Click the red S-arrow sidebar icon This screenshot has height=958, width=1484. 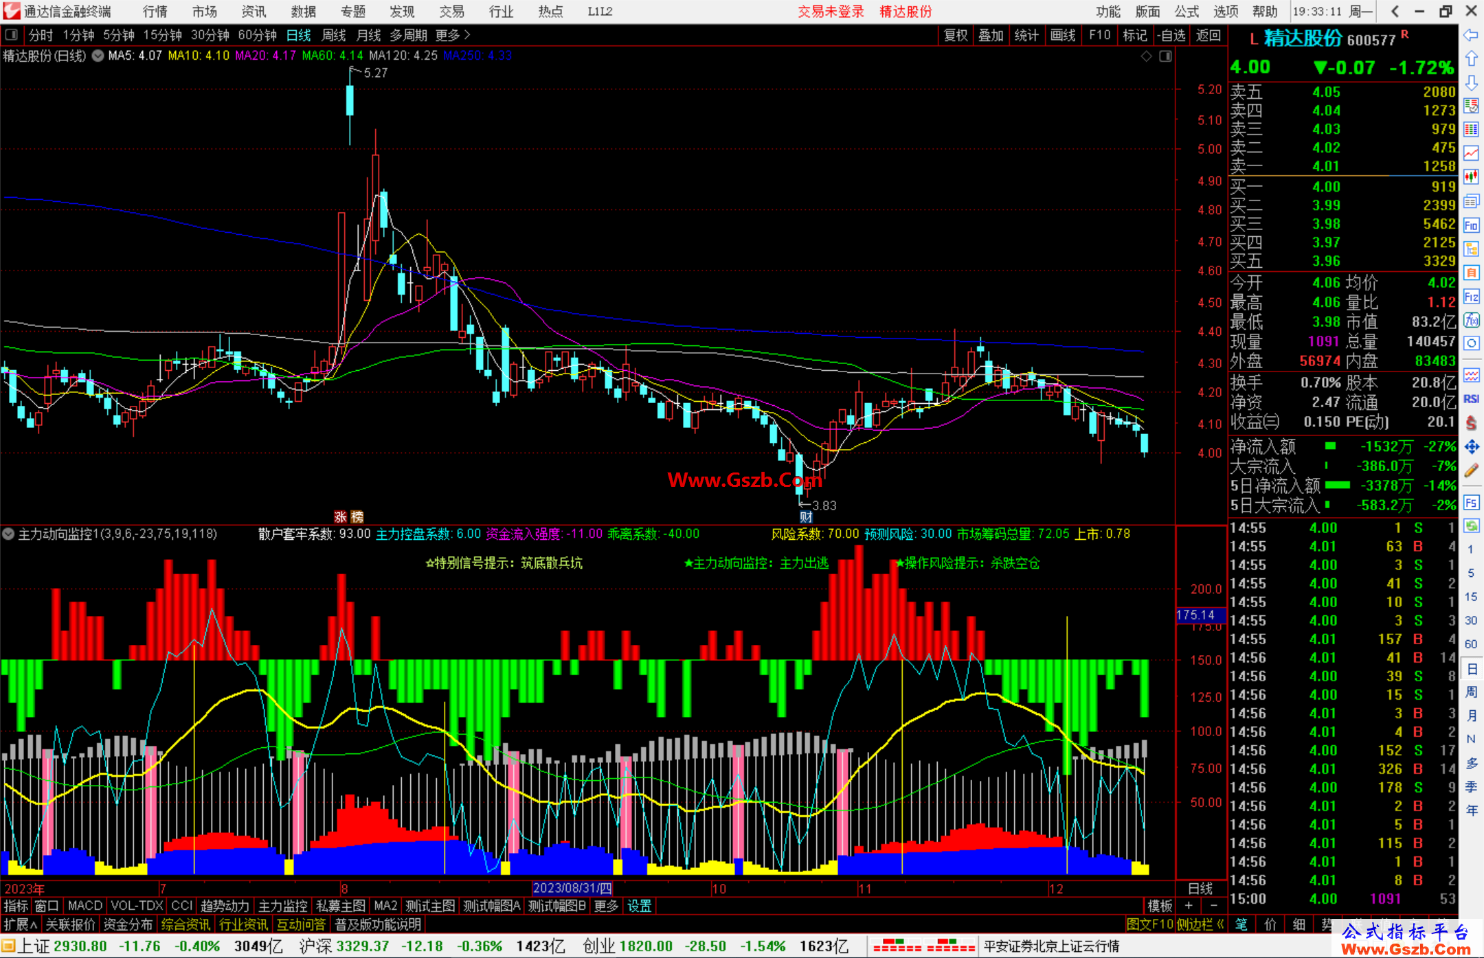tap(1471, 423)
